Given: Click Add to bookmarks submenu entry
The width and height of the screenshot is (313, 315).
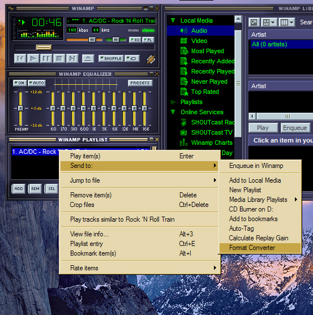Looking at the screenshot, I should click(x=260, y=219).
